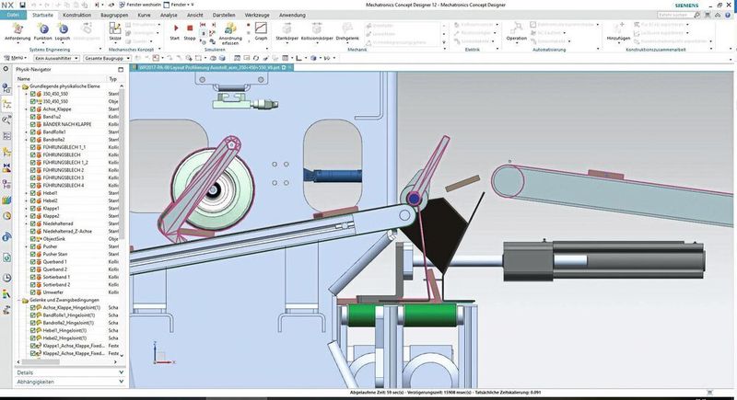Image resolution: width=737 pixels, height=400 pixels.
Task: Switch to the Werkzeuge tab
Action: click(257, 15)
